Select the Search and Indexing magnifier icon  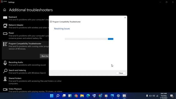click(x=5, y=71)
